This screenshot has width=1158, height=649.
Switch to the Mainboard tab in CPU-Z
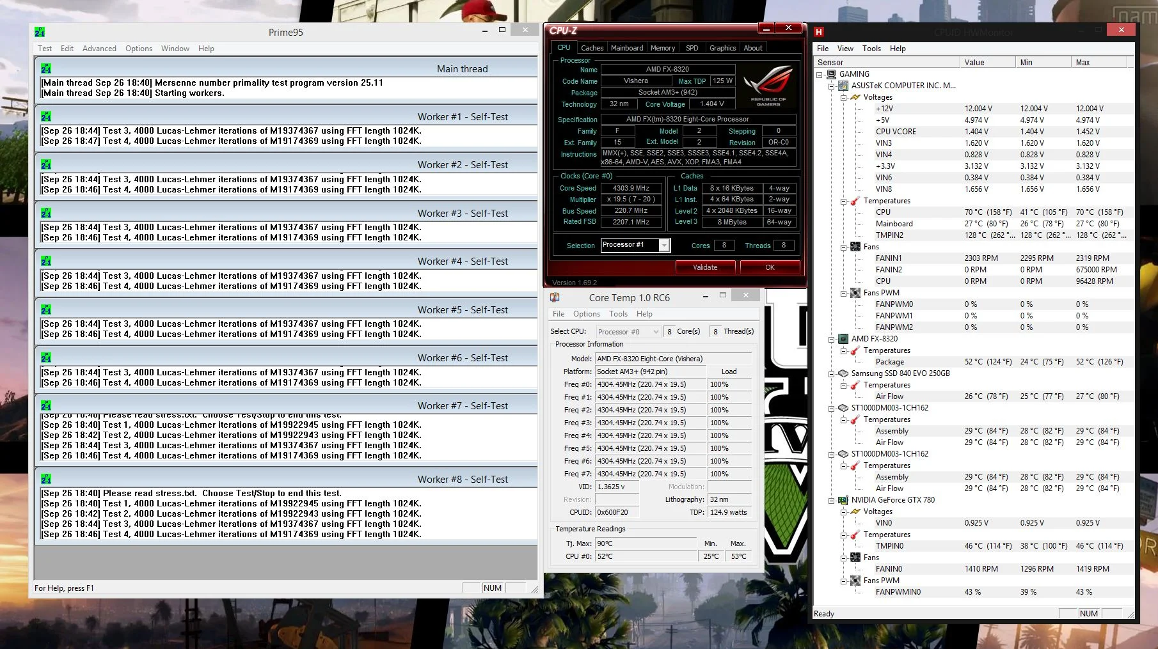(x=627, y=48)
